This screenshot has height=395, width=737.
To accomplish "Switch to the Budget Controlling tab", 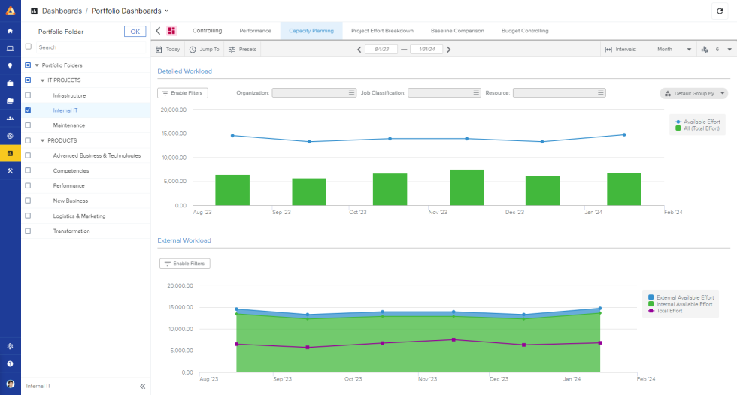I will [x=524, y=31].
